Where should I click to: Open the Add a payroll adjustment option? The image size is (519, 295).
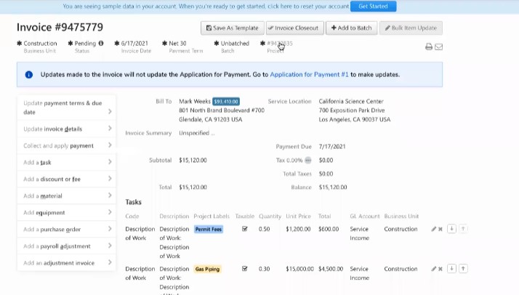click(x=66, y=246)
